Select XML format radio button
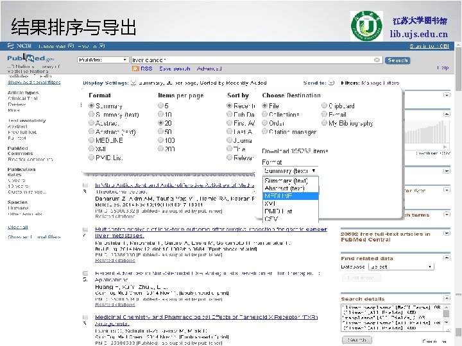Viewport: 462px width, 346px height. tap(91, 149)
